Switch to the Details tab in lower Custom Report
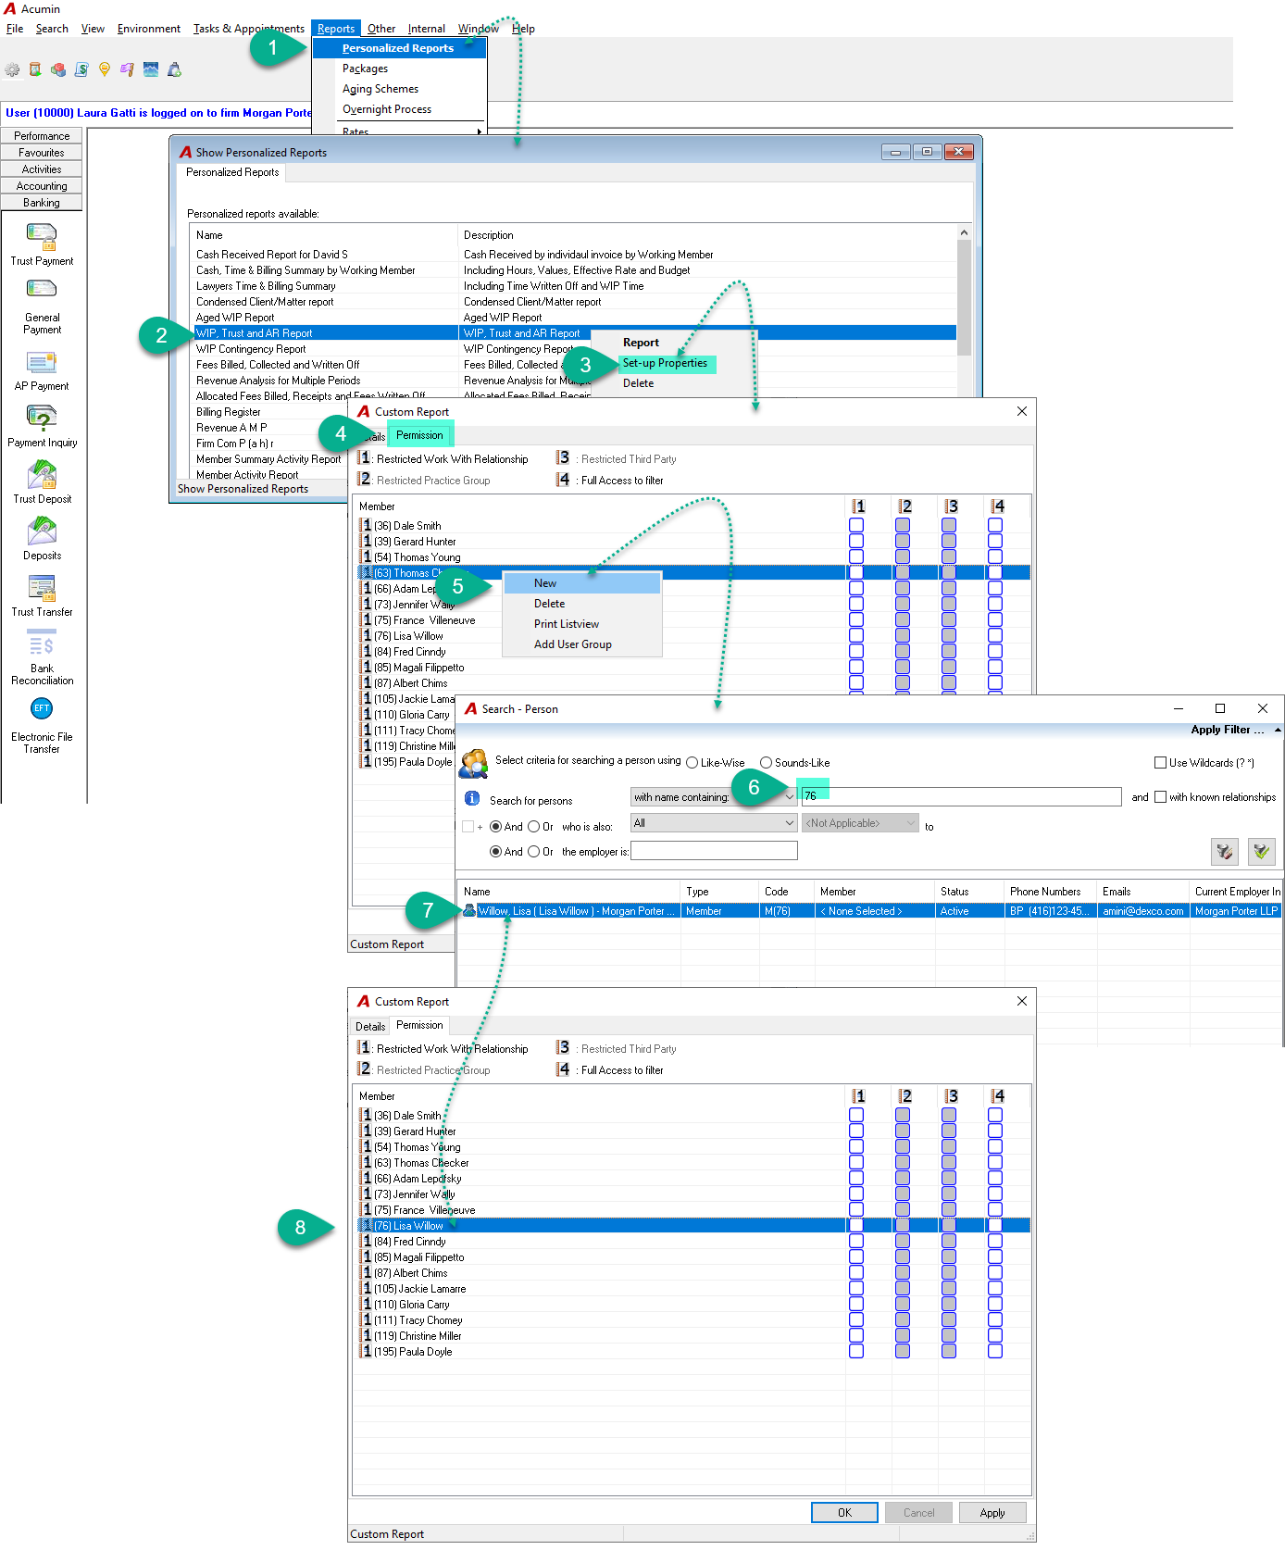 click(x=370, y=1027)
